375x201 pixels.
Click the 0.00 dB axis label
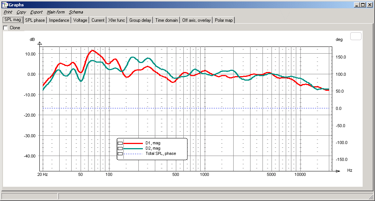pyautogui.click(x=31, y=74)
